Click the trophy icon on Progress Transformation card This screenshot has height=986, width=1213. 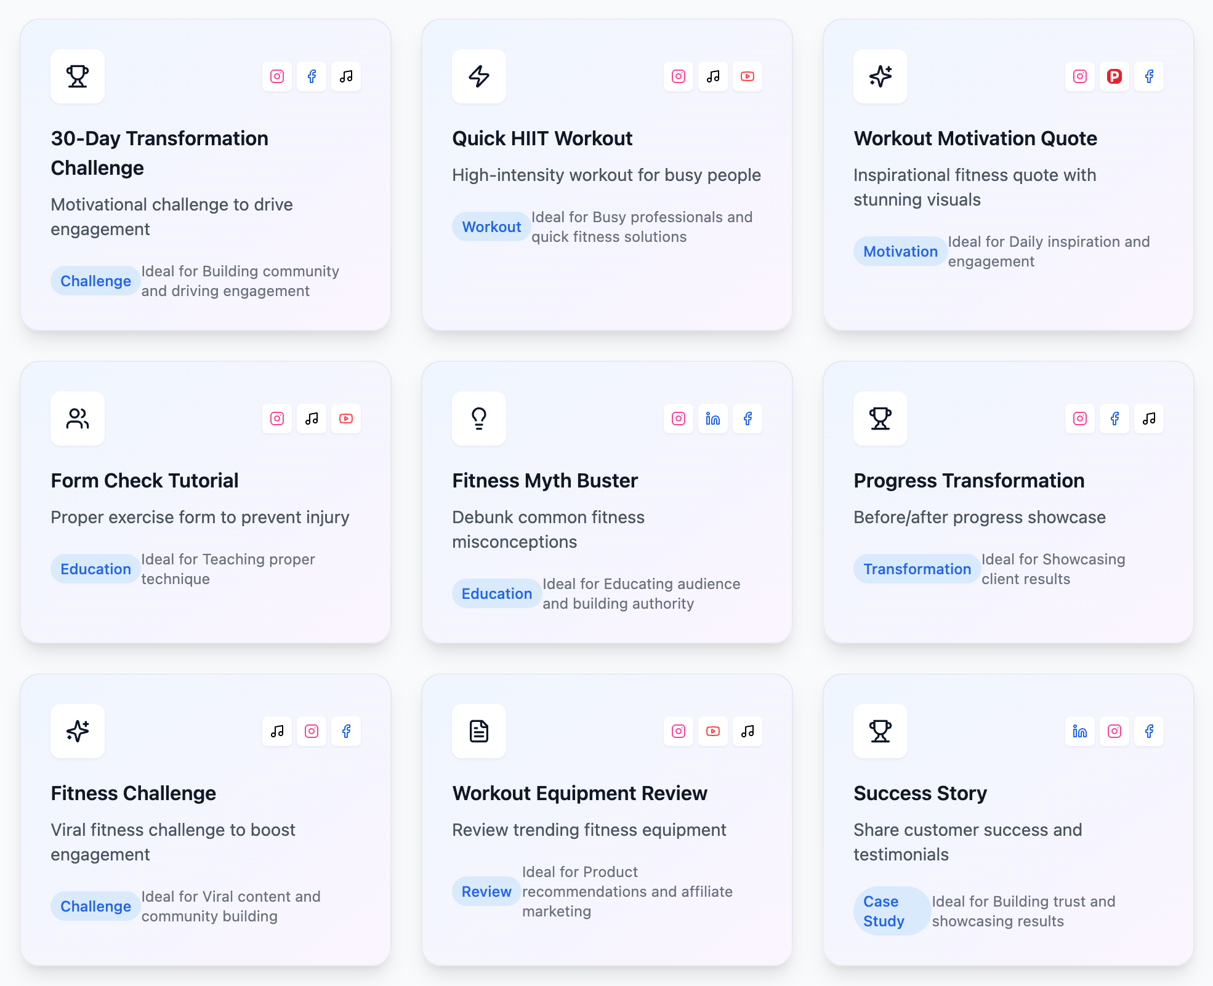point(880,419)
